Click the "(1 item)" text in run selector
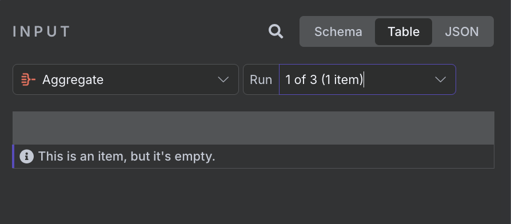Image resolution: width=511 pixels, height=224 pixels. click(x=342, y=80)
